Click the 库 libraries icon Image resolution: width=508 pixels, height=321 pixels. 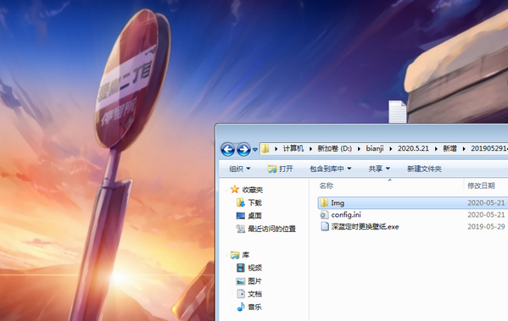pos(235,255)
